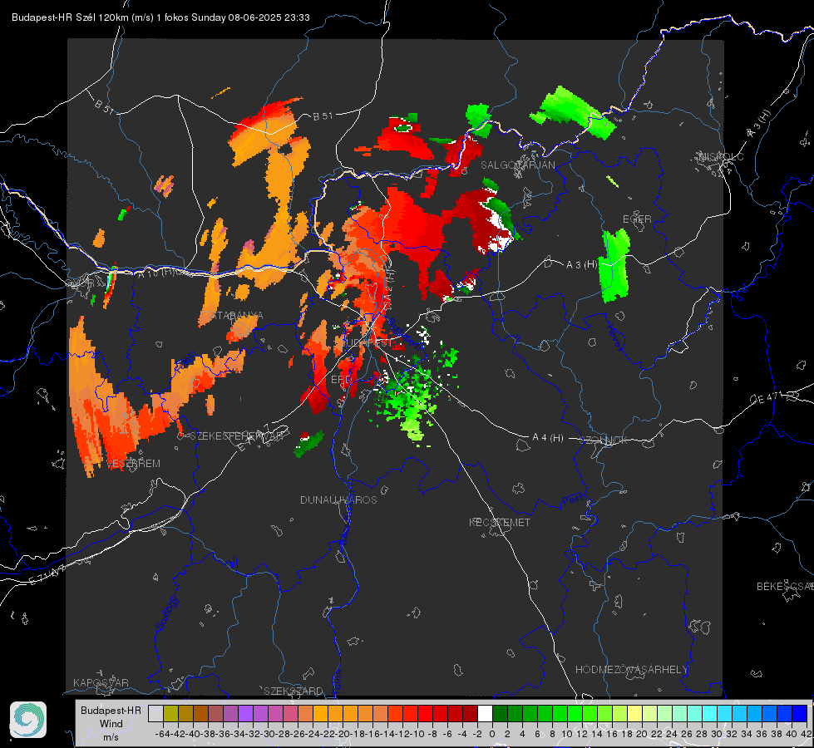This screenshot has width=814, height=748.
Task: Select the KAPOSVAR city label
Action: [x=101, y=682]
